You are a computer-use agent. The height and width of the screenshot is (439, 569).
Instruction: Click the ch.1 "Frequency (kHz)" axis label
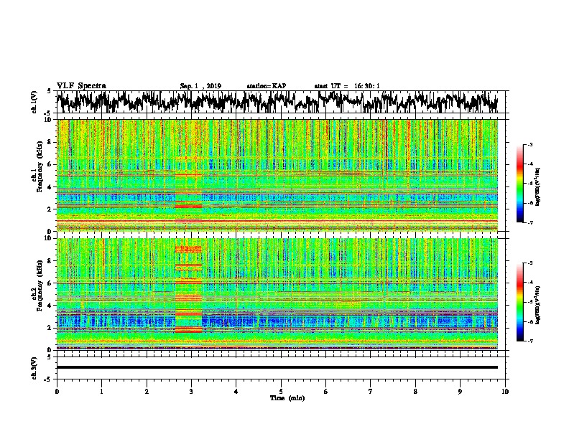pyautogui.click(x=40, y=167)
